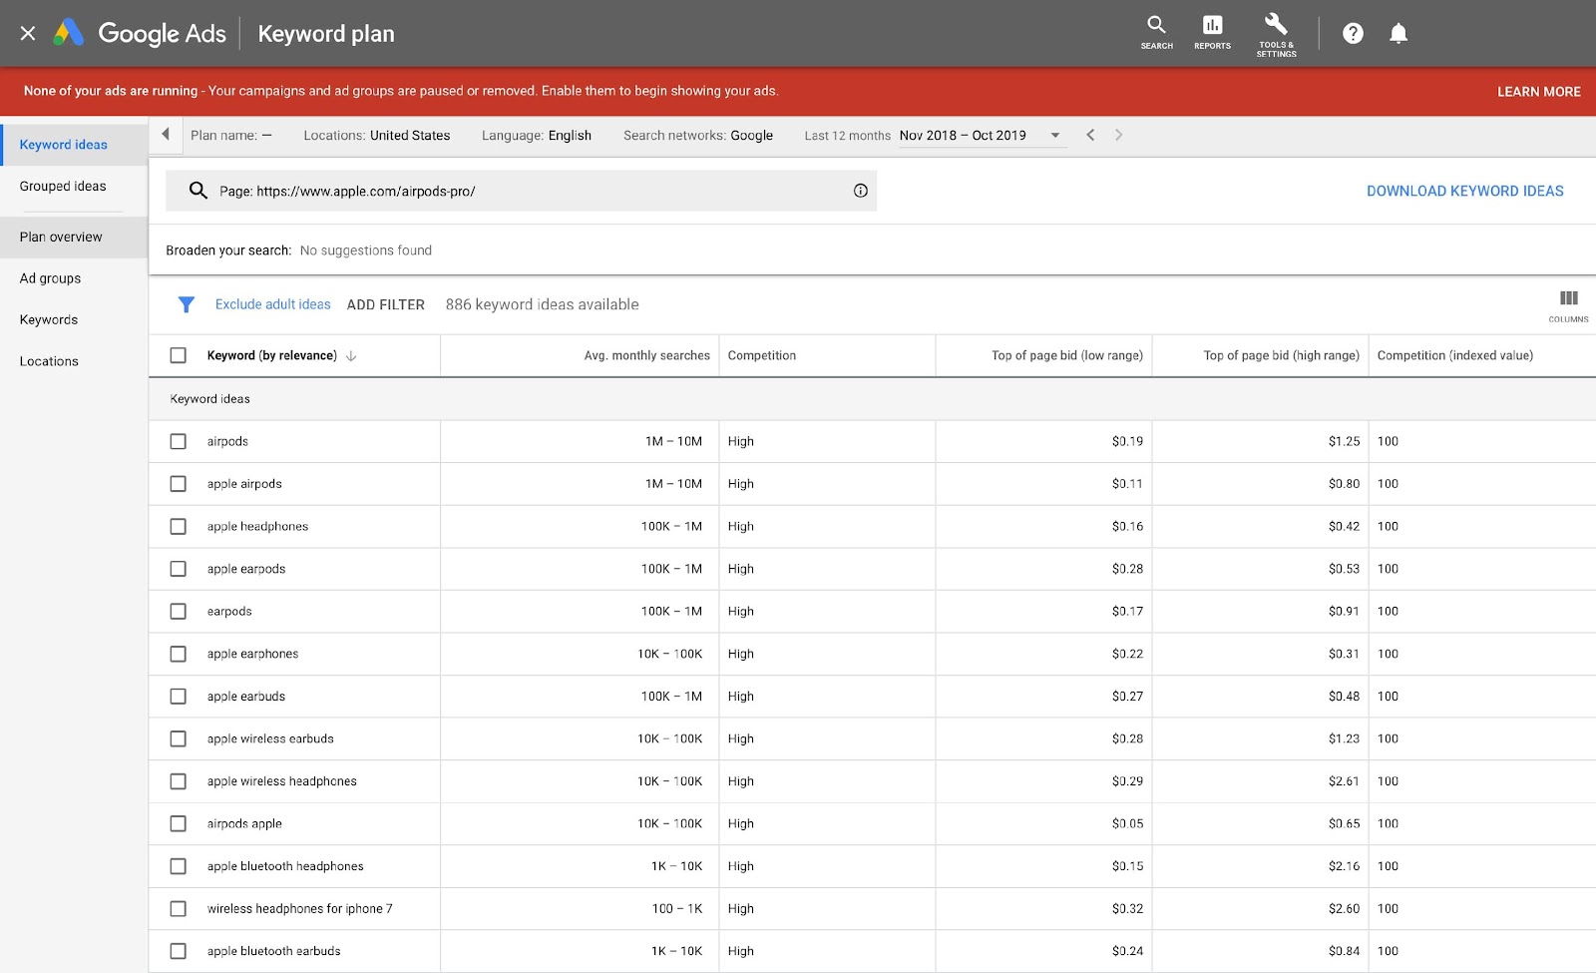Collapse the side panel with the left triangle
1596x973 pixels.
[x=166, y=135]
